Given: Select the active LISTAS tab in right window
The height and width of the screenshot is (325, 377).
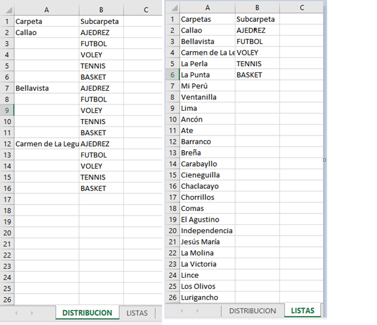Looking at the screenshot, I should tap(302, 311).
